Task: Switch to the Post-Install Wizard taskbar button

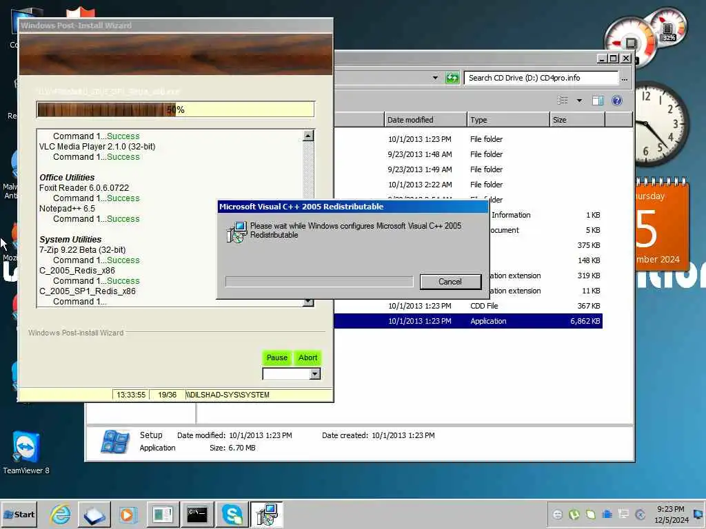Action: 163,514
